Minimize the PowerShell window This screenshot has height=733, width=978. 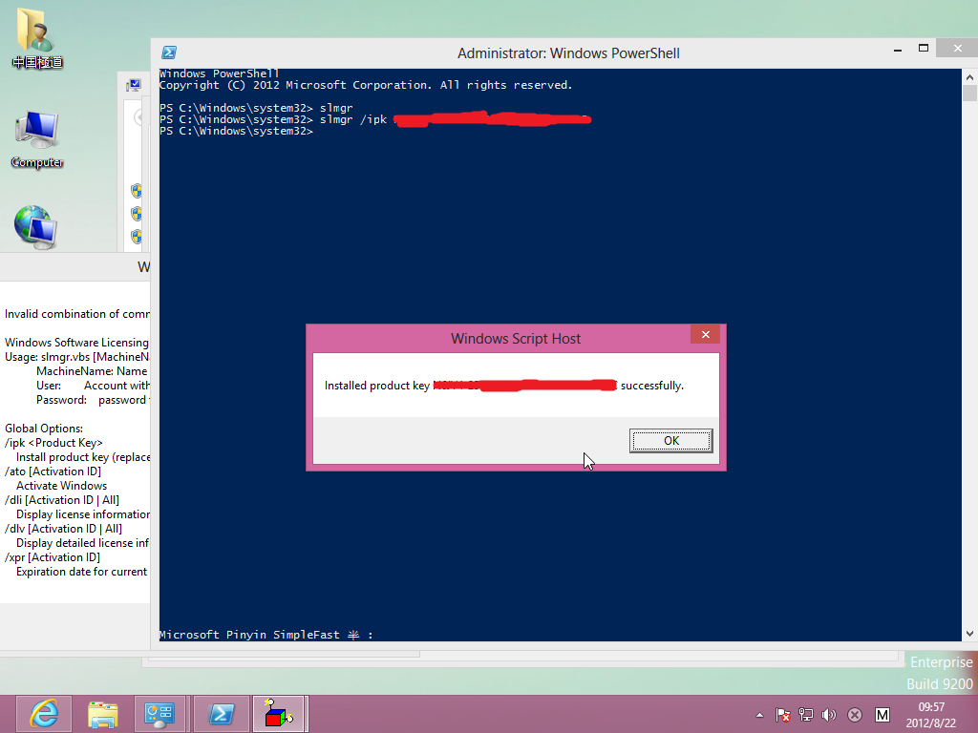click(898, 50)
